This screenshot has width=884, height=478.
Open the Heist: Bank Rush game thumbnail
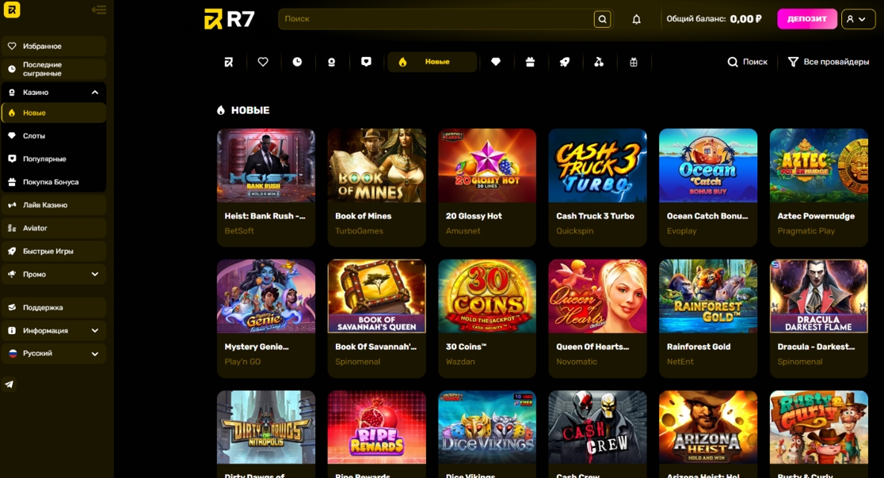tap(266, 165)
